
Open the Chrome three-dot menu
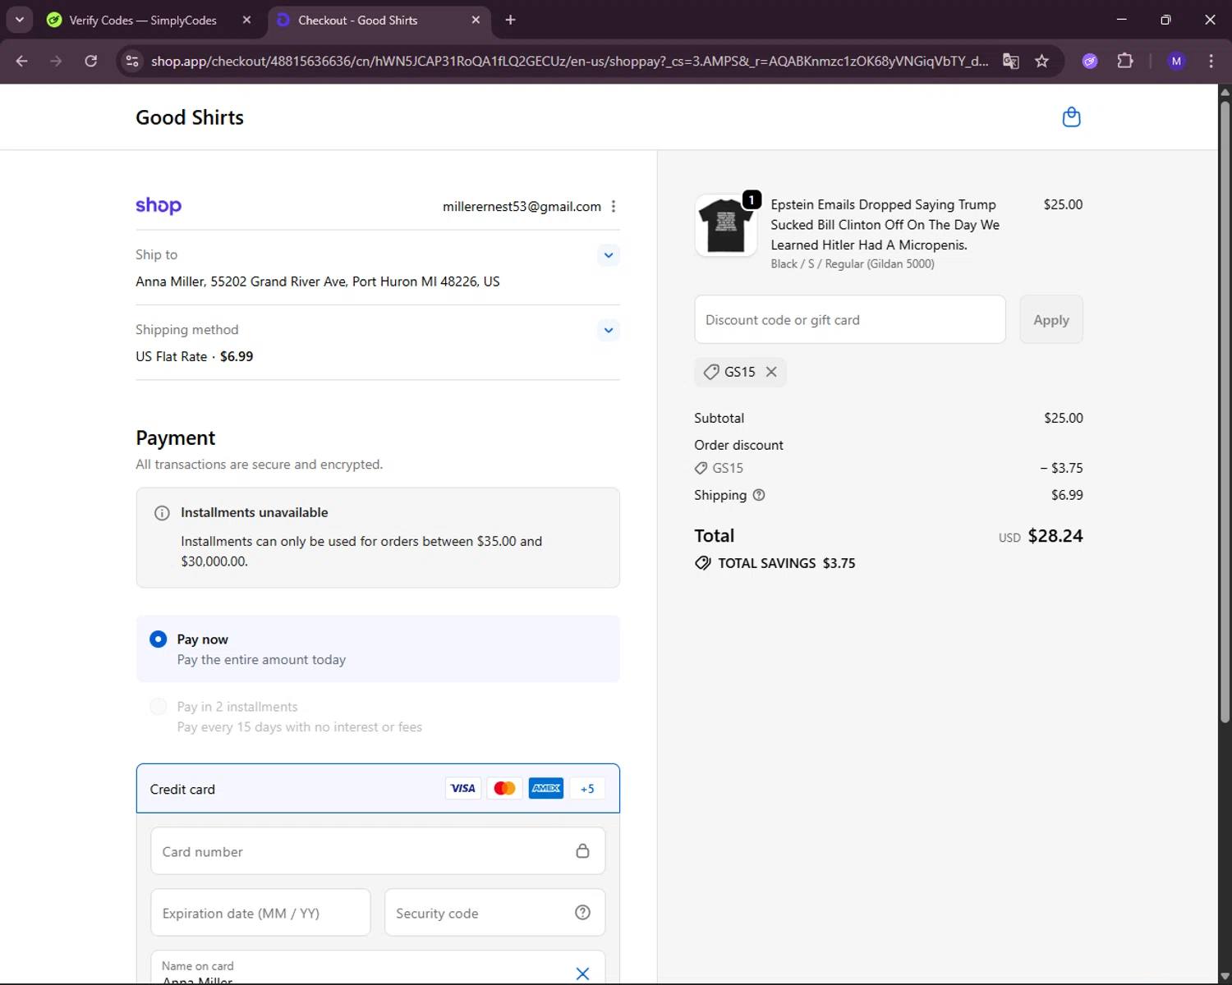point(1211,61)
